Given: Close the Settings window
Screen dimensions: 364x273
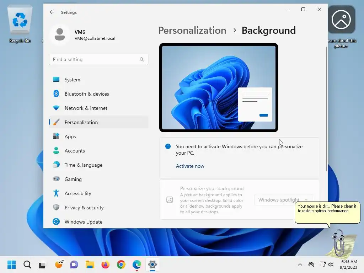Looking at the screenshot, I should click(320, 9).
